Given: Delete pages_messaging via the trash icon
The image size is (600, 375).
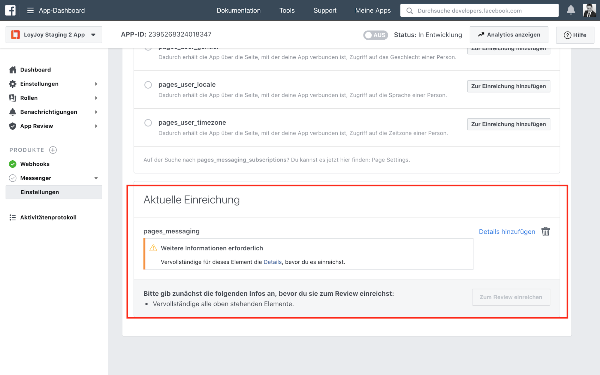Looking at the screenshot, I should pyautogui.click(x=545, y=231).
